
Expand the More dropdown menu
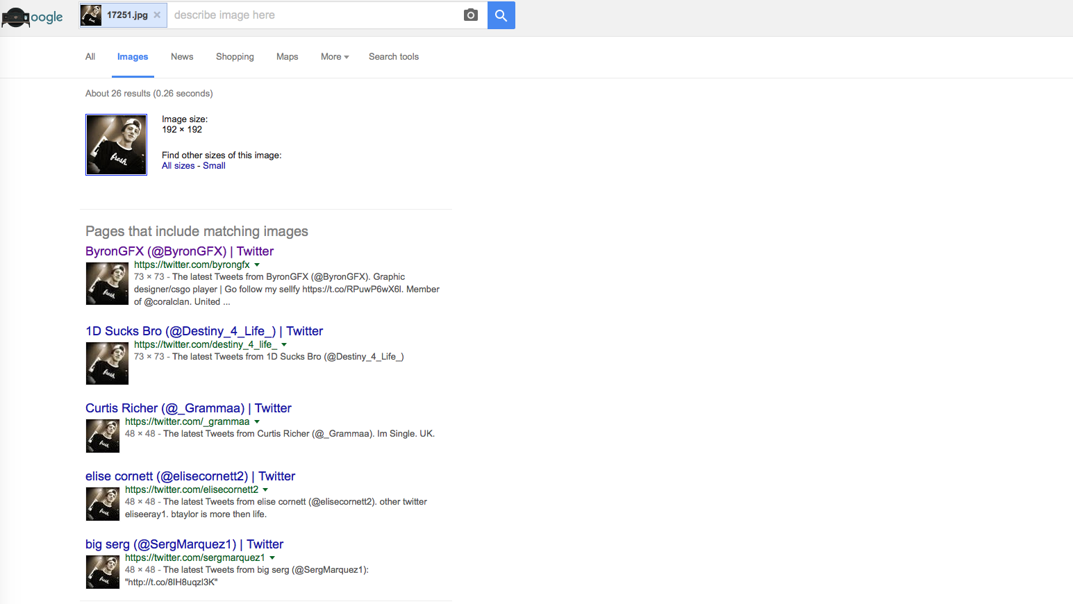coord(335,57)
